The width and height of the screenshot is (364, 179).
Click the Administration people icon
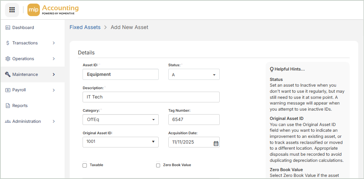8,121
